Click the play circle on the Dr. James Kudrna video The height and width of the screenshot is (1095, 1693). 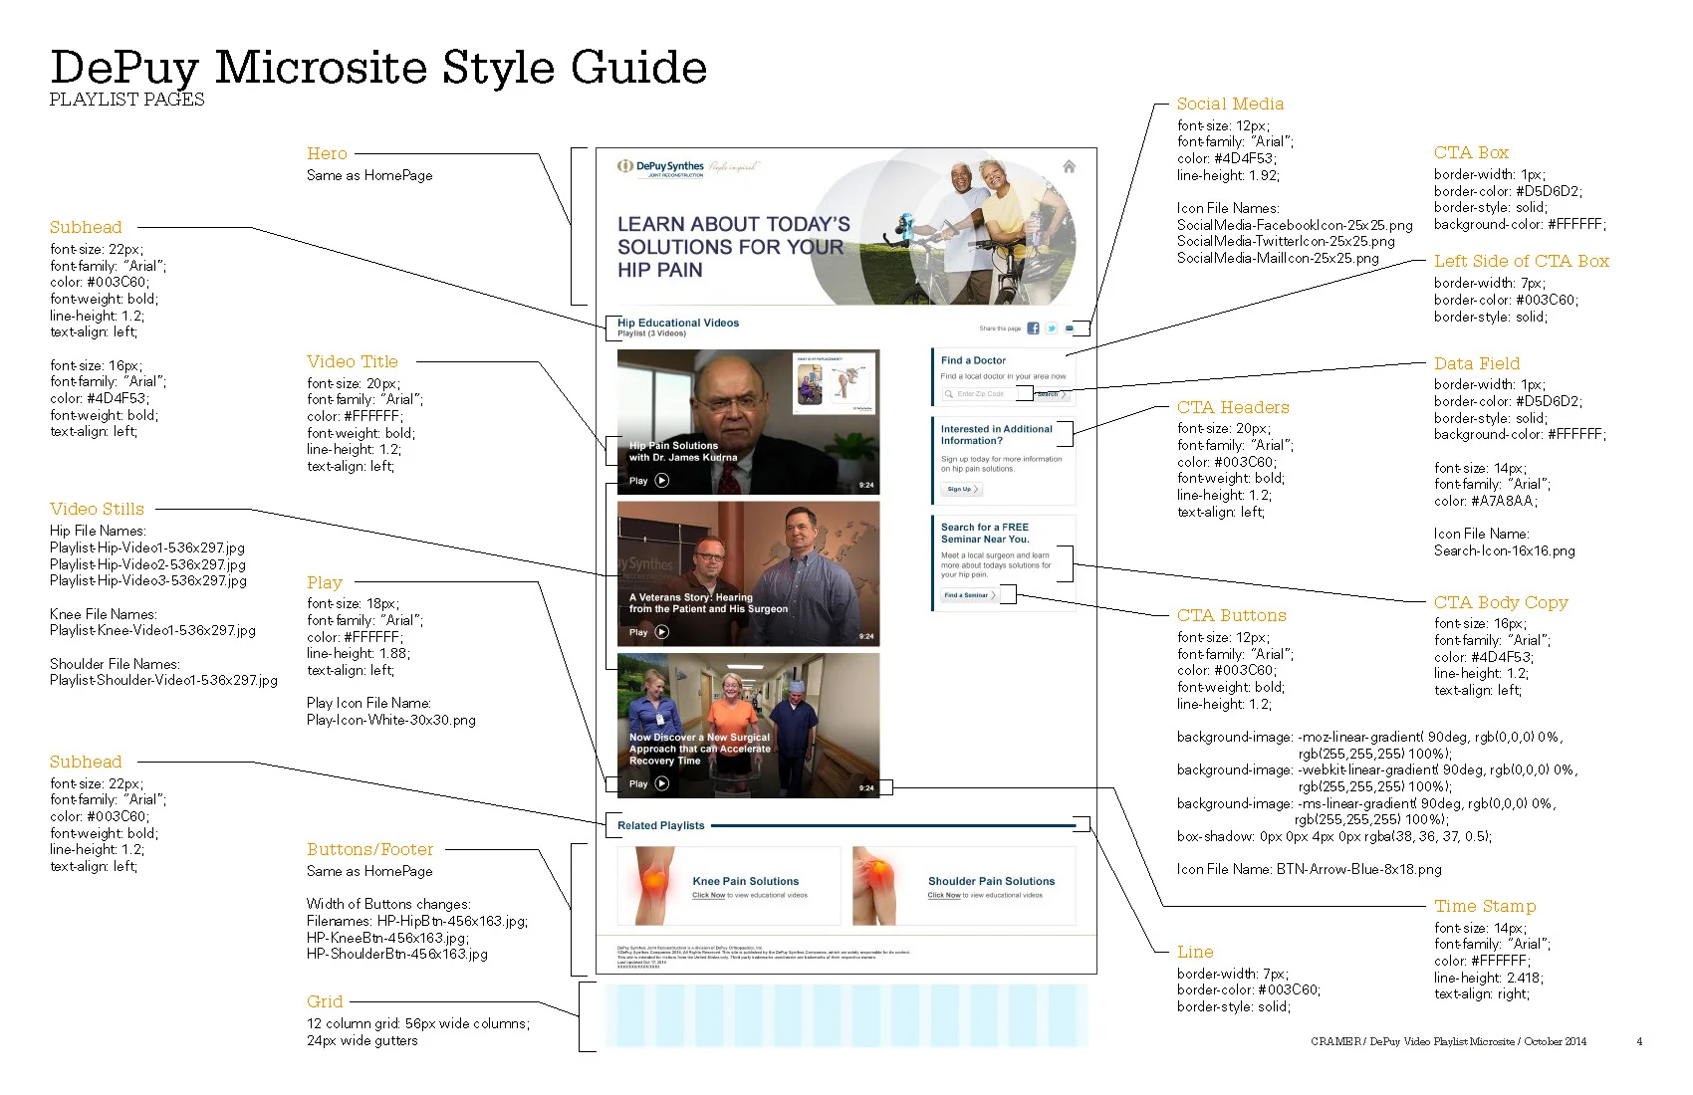pyautogui.click(x=661, y=480)
